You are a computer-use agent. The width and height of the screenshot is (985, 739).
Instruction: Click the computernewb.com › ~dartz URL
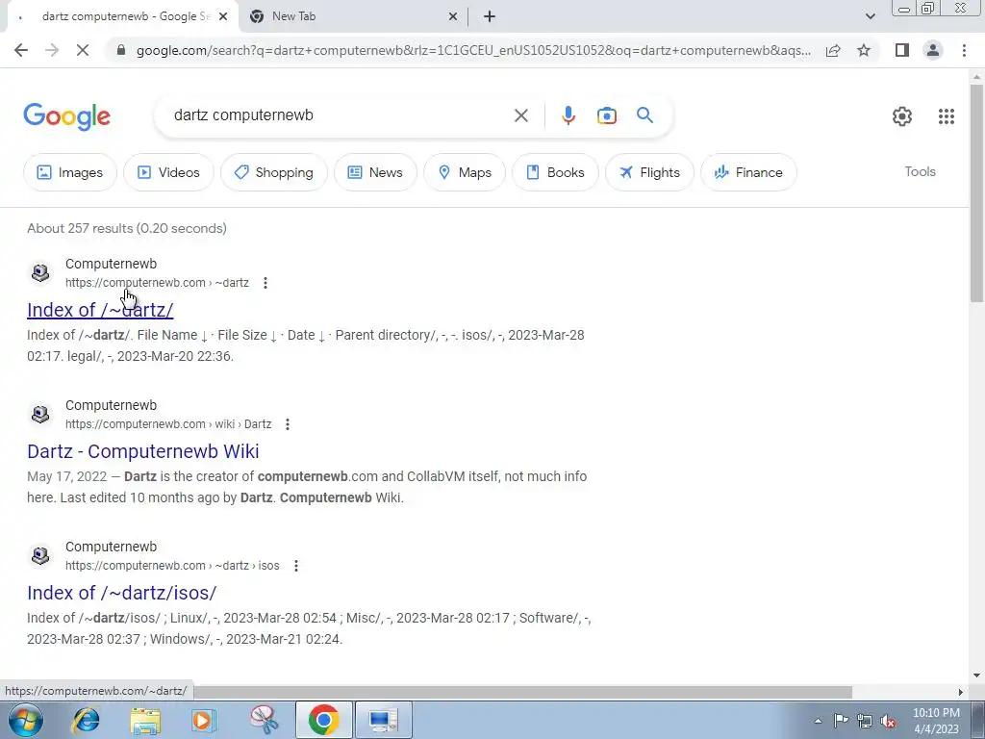coord(157,283)
